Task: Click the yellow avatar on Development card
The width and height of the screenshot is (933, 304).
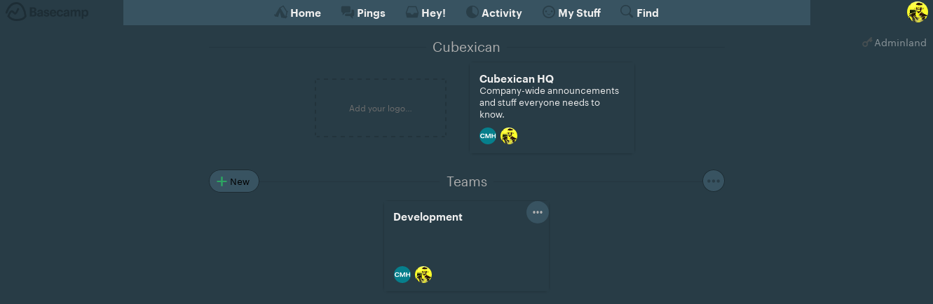Action: (423, 275)
